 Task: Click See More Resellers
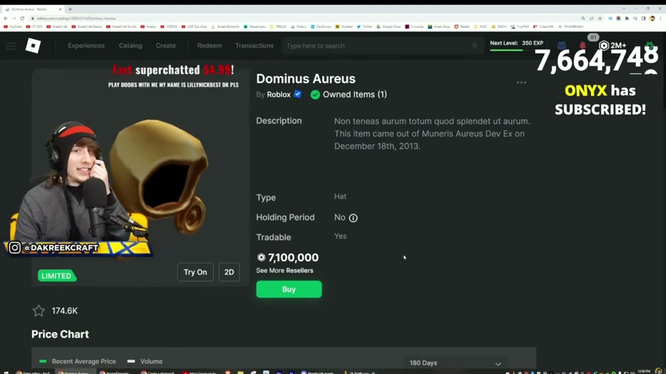[285, 271]
